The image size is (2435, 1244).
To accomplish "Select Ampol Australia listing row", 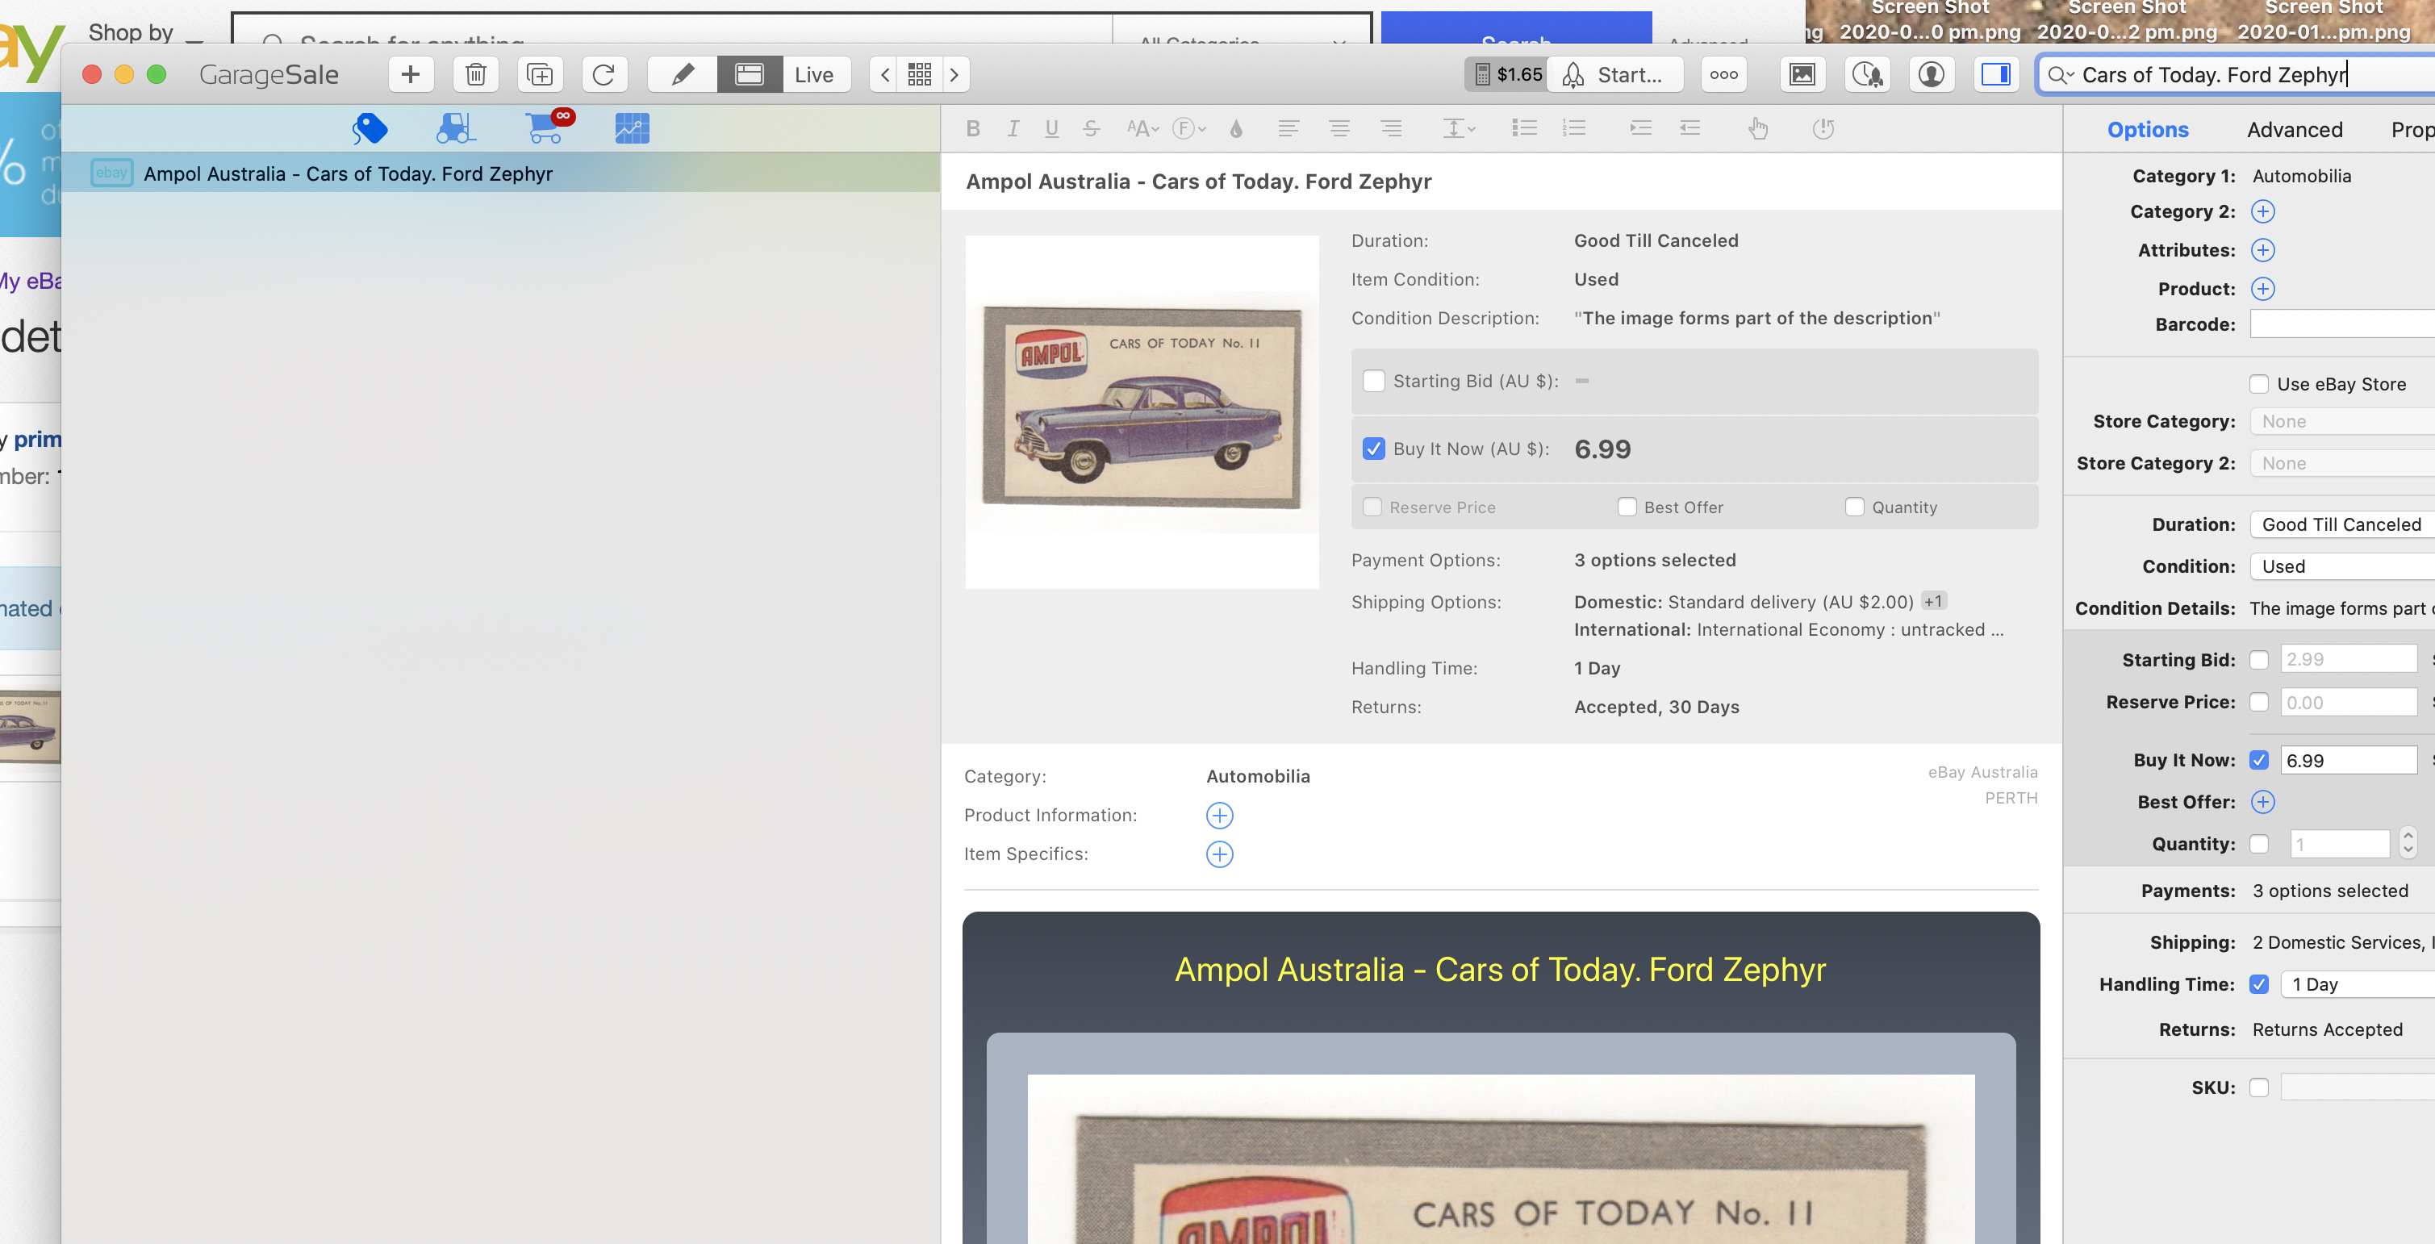I will (x=501, y=173).
